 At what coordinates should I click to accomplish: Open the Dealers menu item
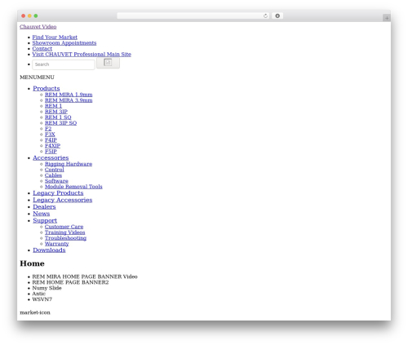[44, 207]
